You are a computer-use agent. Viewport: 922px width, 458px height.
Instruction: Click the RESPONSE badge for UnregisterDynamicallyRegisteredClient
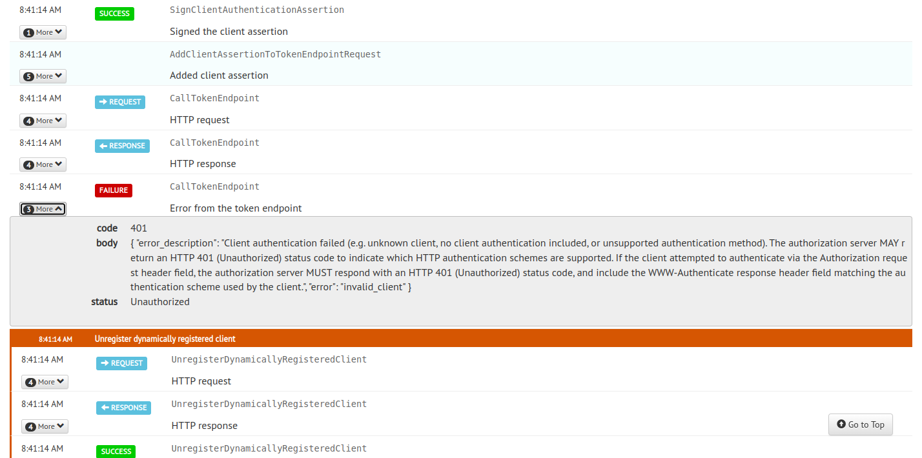123,408
